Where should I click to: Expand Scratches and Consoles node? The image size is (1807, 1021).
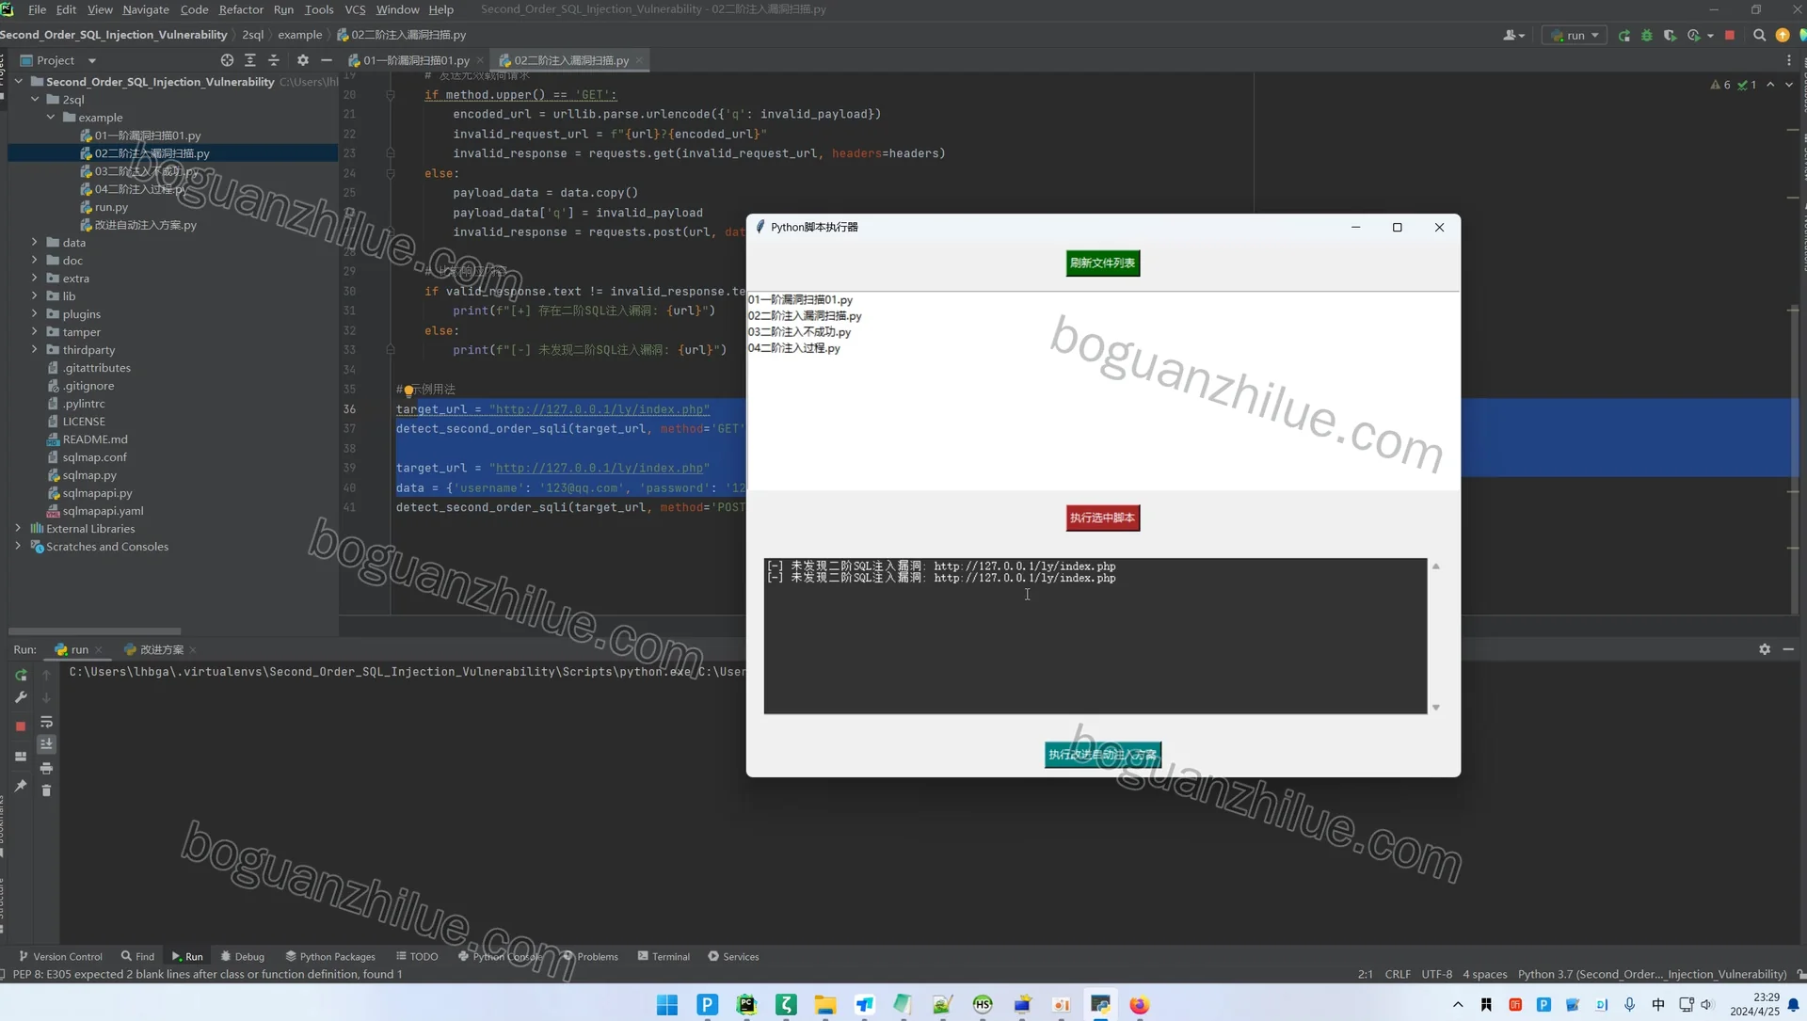click(x=18, y=547)
